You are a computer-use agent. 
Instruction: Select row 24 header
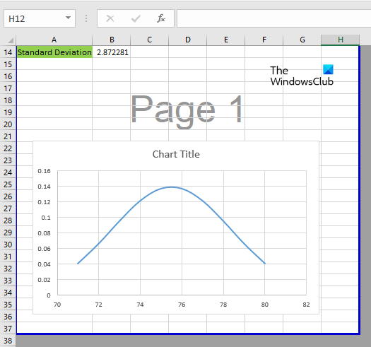tap(8, 172)
